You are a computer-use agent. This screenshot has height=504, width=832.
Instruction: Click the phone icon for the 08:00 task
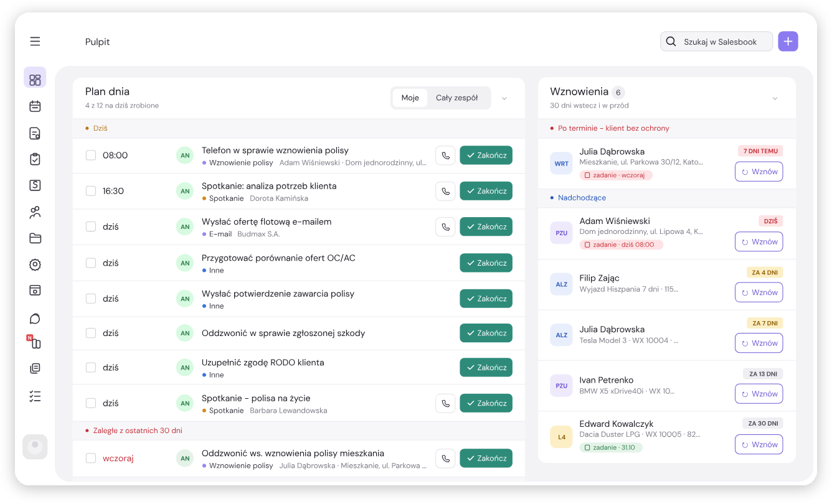pos(445,156)
